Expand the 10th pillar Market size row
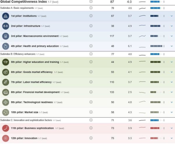The height and width of the screenshot is (144, 175). pos(172,112)
